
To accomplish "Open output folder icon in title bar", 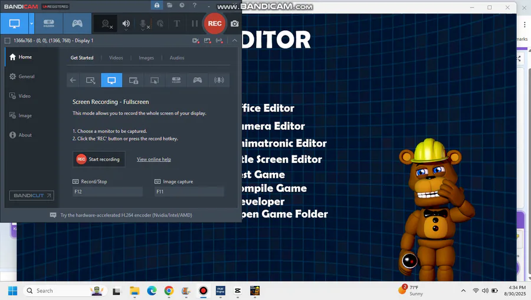I will pos(170,5).
